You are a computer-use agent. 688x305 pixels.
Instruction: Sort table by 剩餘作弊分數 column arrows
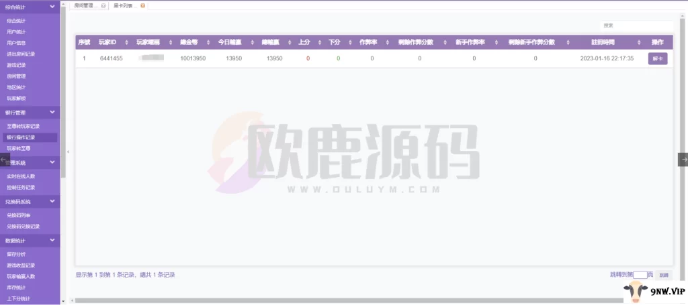point(445,42)
